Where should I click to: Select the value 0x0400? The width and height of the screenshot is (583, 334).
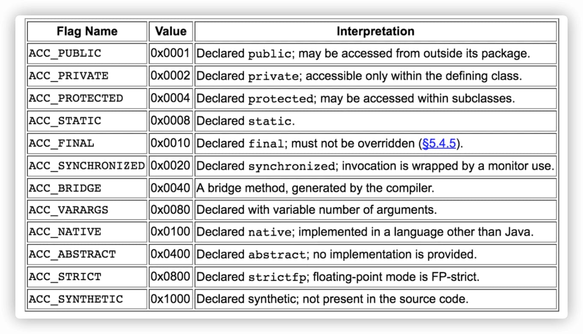click(x=170, y=254)
